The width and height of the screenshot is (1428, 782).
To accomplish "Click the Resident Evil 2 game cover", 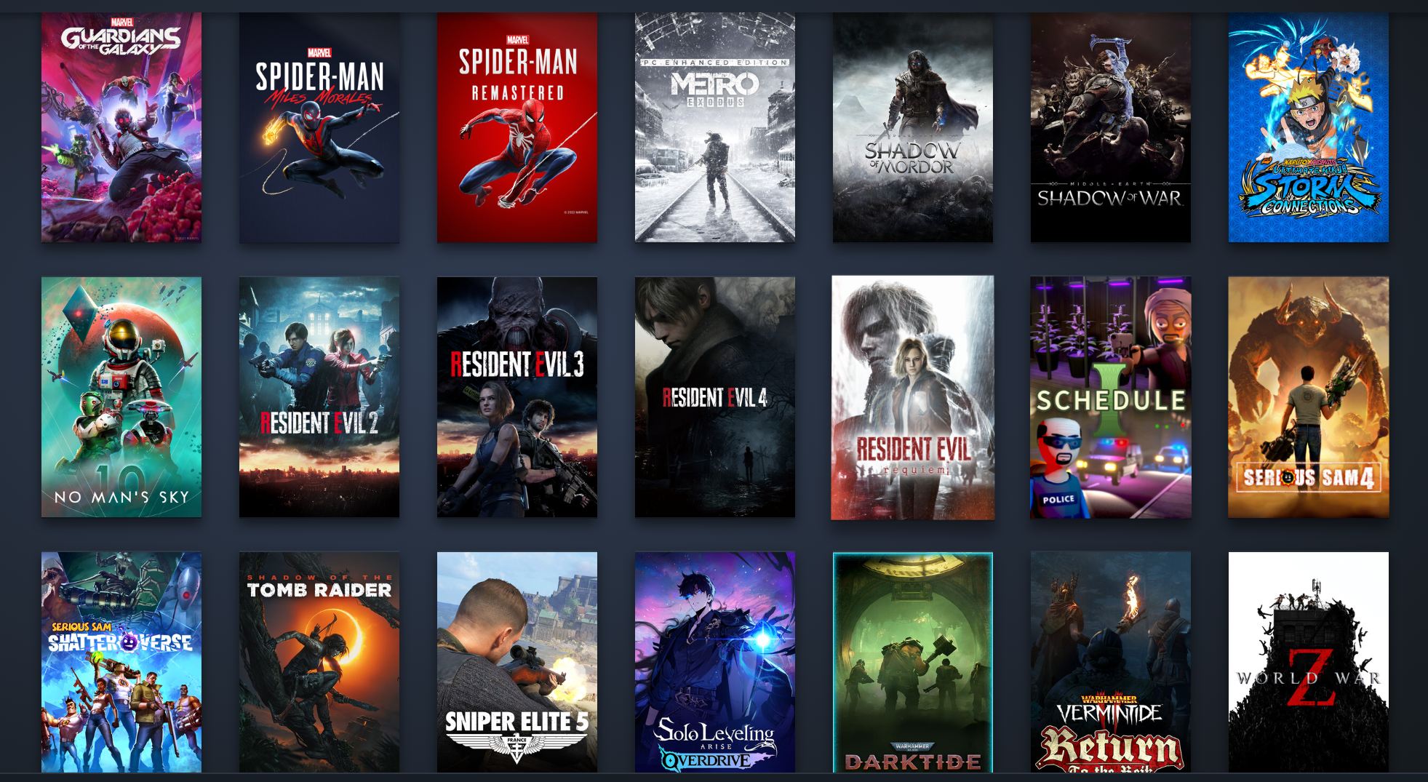I will pos(319,397).
